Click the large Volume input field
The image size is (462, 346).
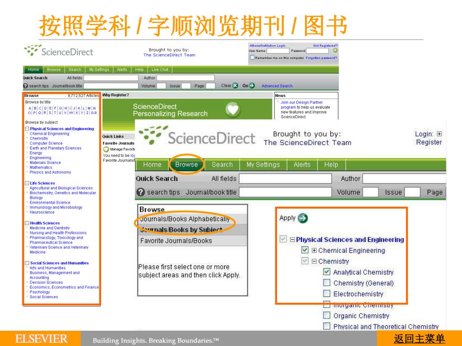(x=370, y=192)
